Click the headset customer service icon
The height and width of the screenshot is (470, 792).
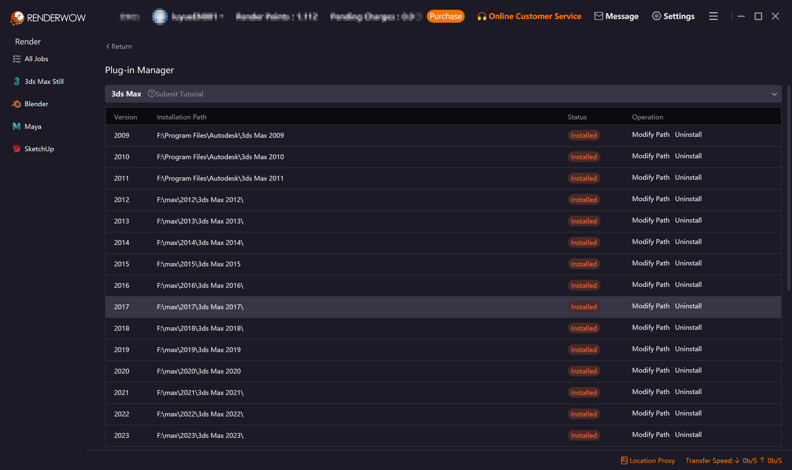(482, 16)
